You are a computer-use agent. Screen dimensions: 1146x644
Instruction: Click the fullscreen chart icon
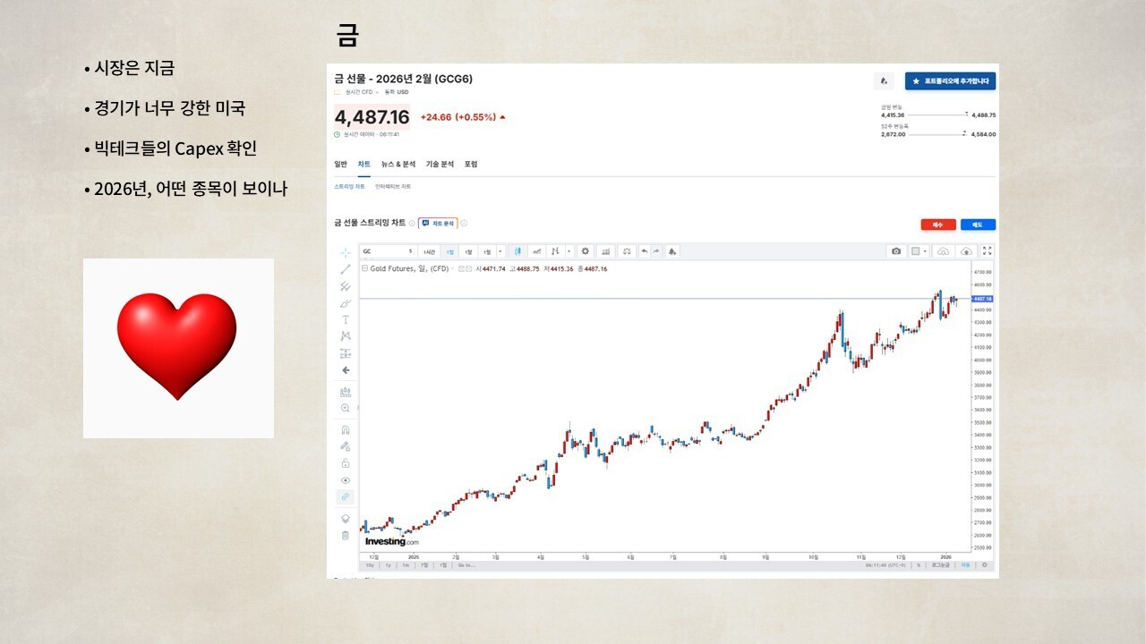(988, 251)
